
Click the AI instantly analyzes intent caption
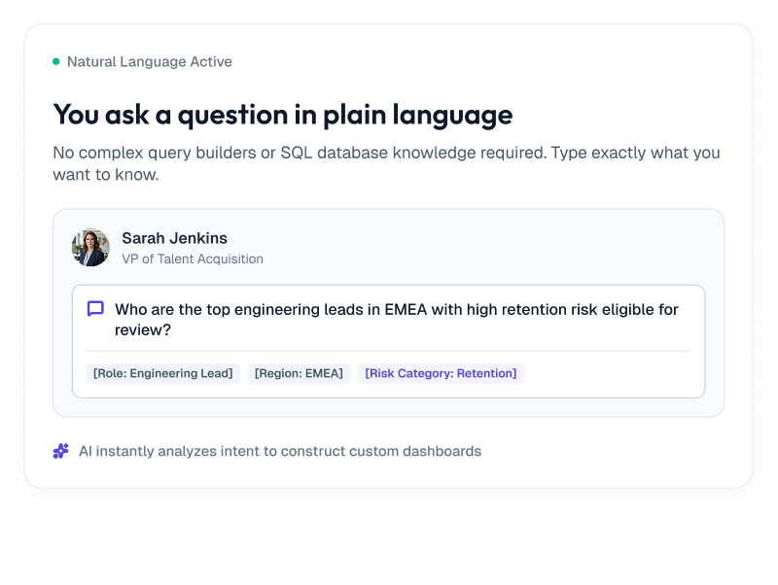(280, 451)
